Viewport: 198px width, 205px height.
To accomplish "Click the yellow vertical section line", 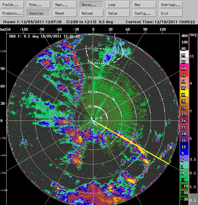I will (131, 142).
